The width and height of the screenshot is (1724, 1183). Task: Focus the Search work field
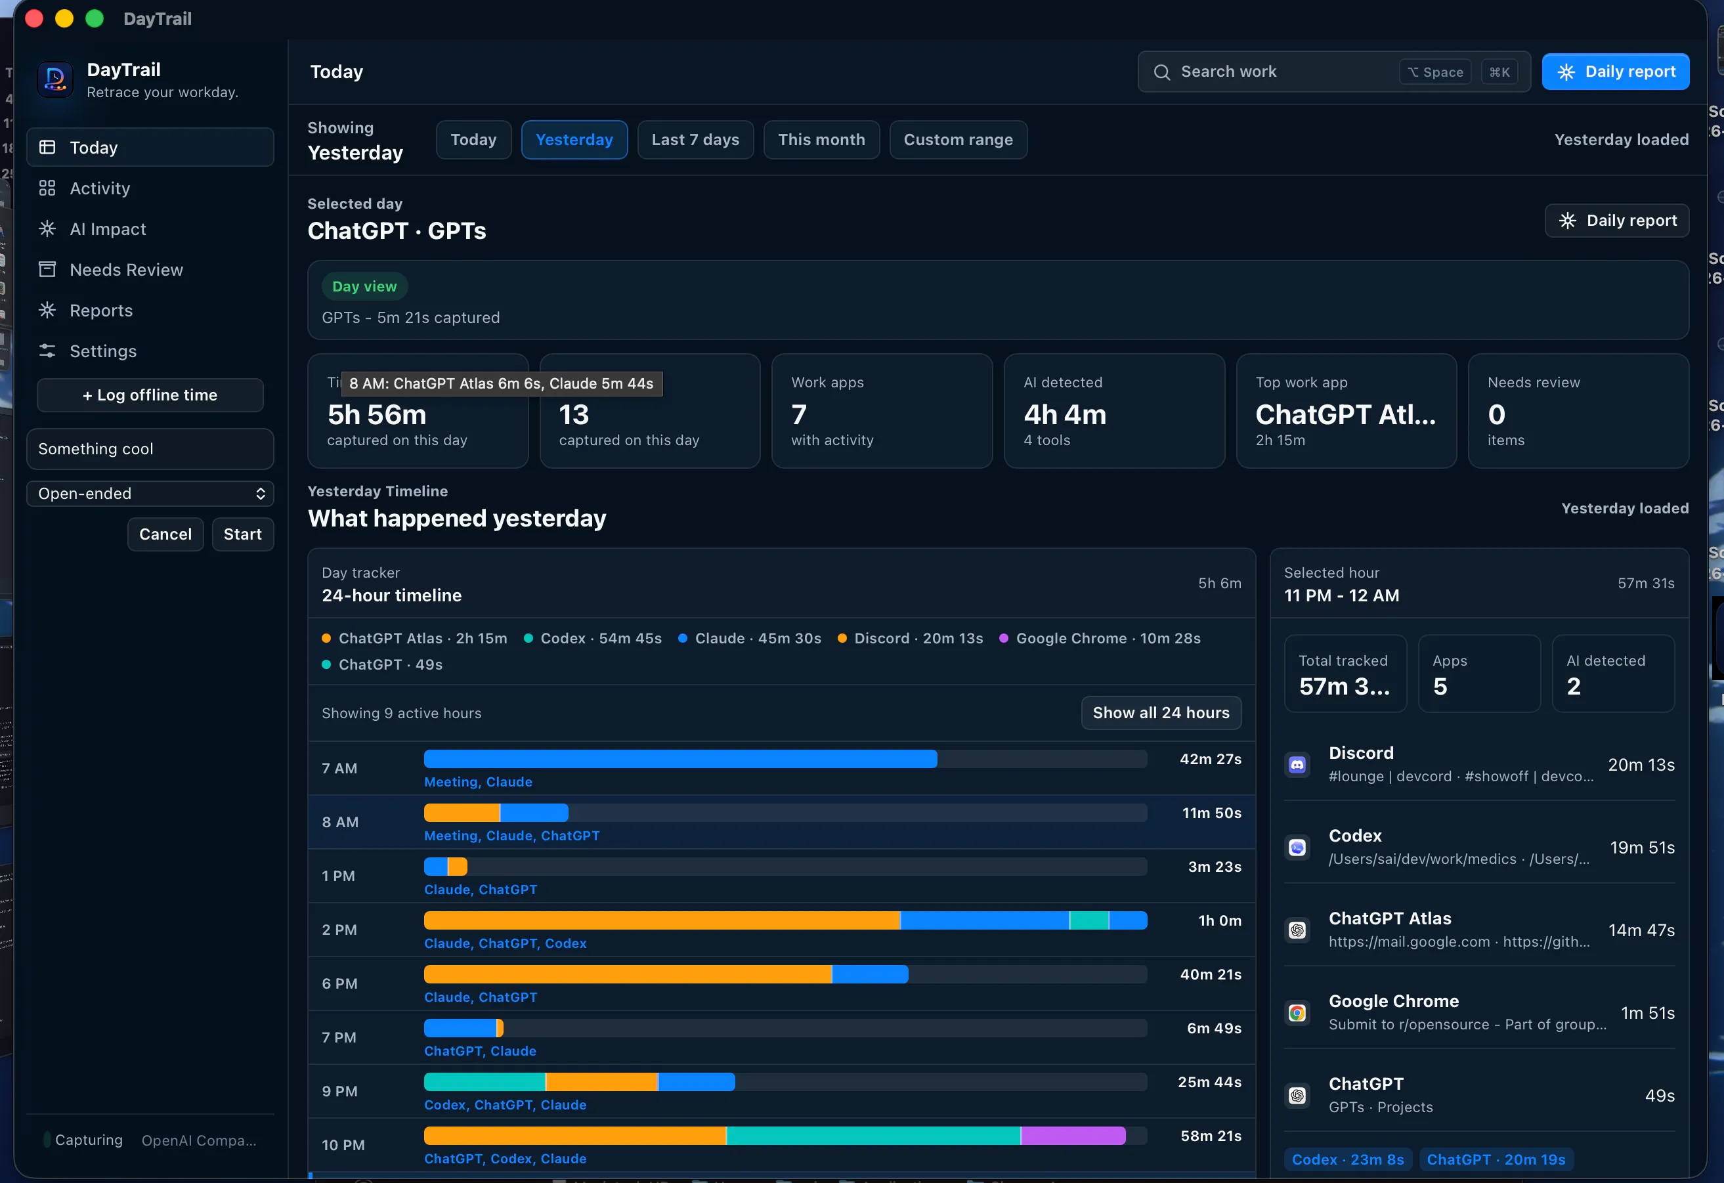pyautogui.click(x=1334, y=72)
